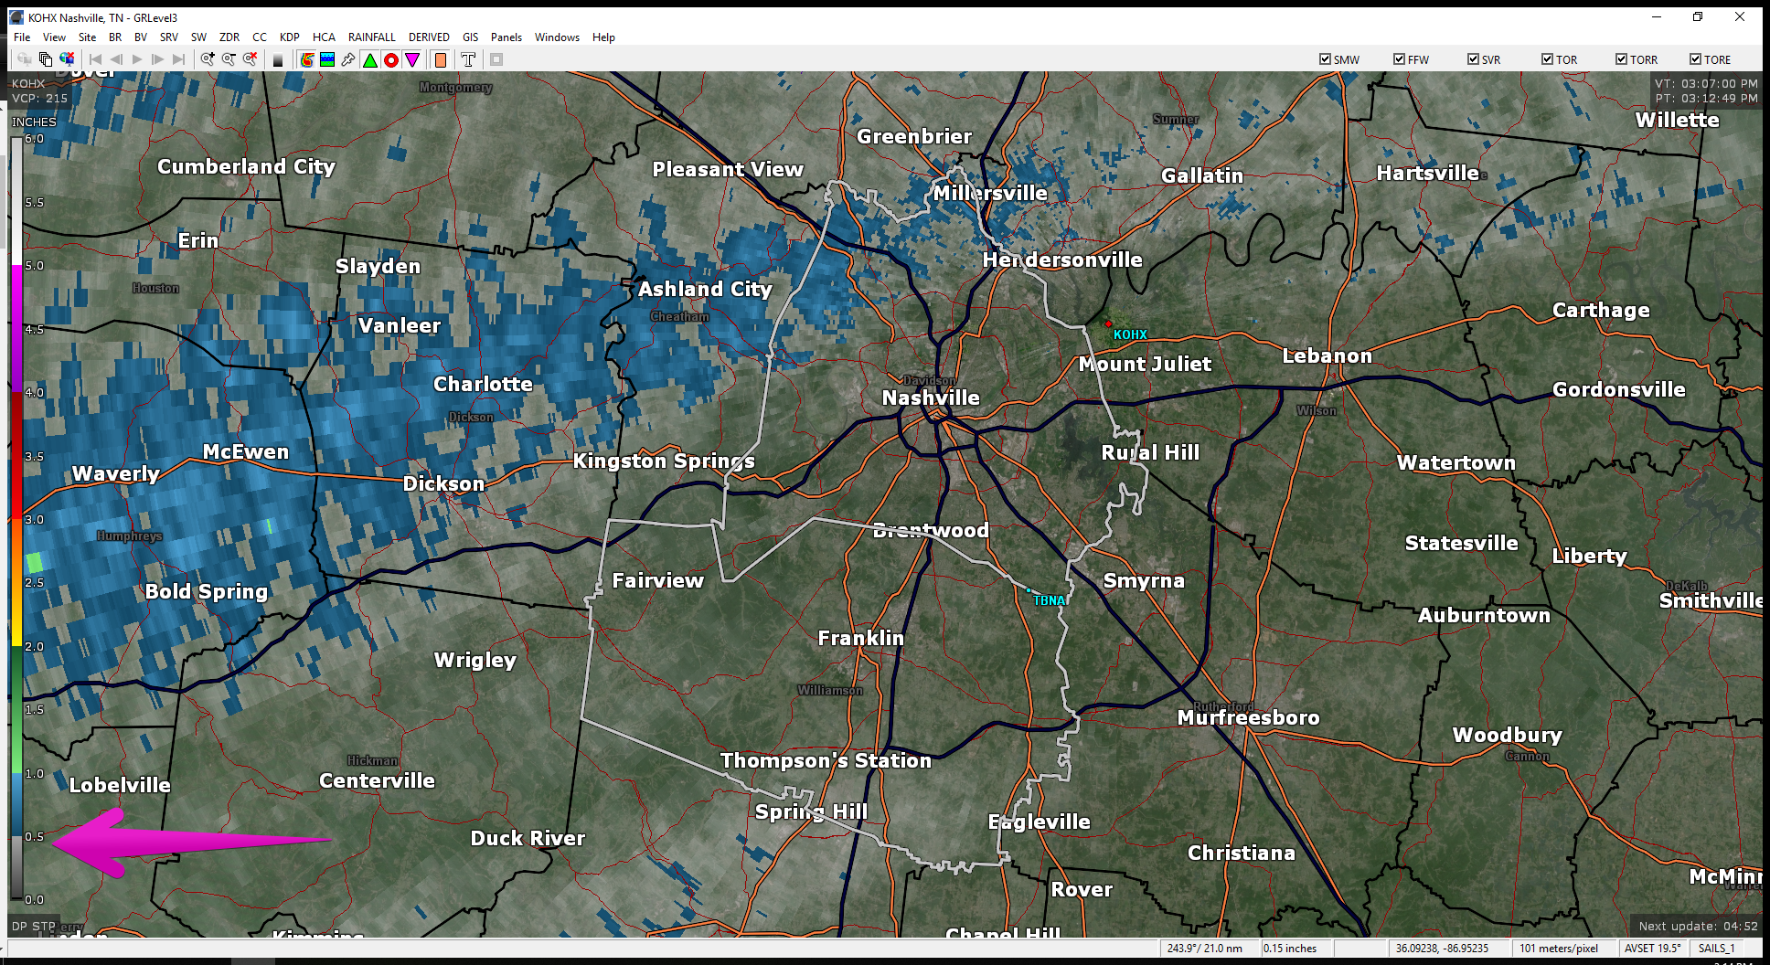Open the DERIVED menu
This screenshot has width=1770, height=965.
point(429,37)
